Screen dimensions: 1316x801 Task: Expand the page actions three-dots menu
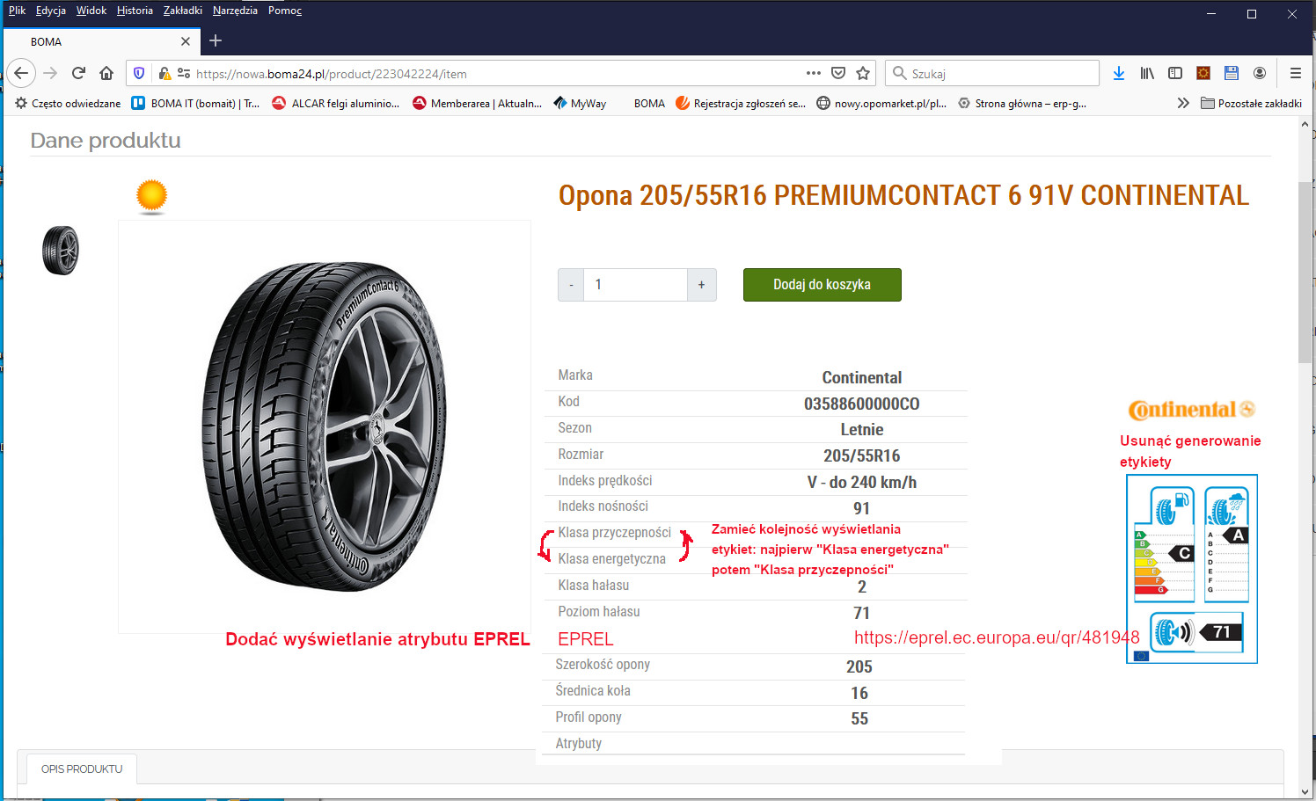coord(814,74)
